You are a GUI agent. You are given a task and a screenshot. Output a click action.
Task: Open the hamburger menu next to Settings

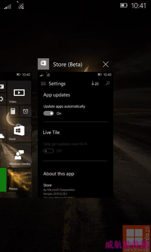[x=43, y=83]
